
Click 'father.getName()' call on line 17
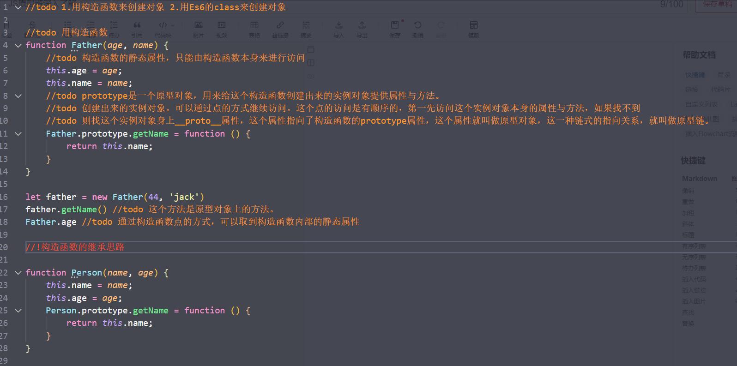tap(66, 210)
